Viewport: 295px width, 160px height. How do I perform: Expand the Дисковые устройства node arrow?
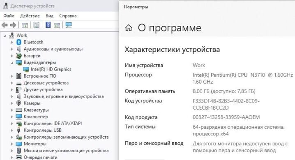tap(12, 83)
